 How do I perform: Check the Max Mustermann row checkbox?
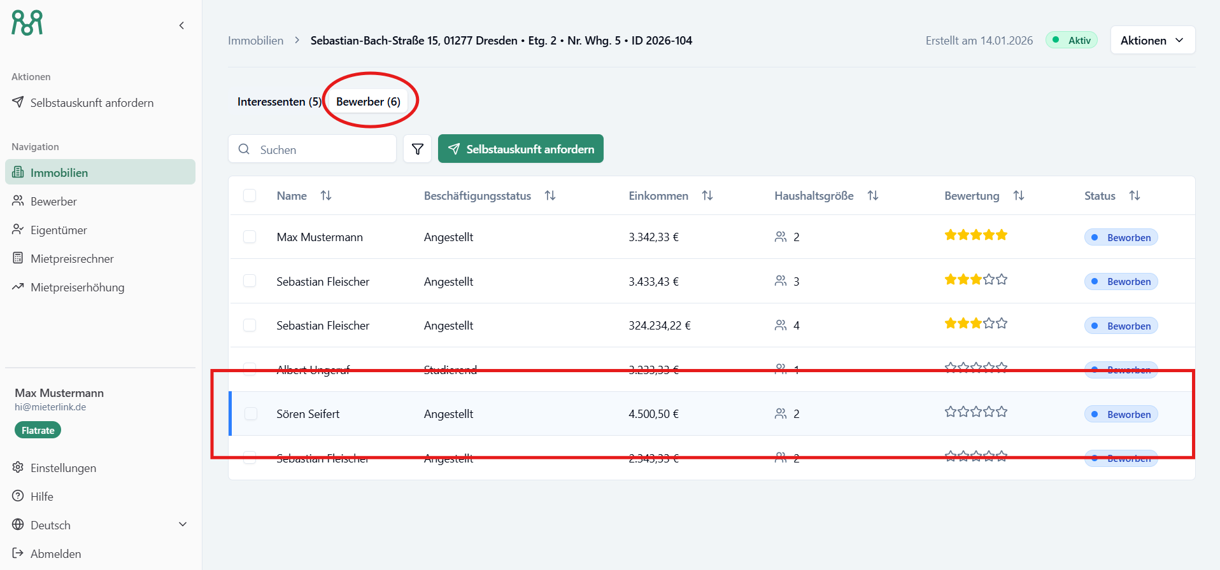[250, 237]
